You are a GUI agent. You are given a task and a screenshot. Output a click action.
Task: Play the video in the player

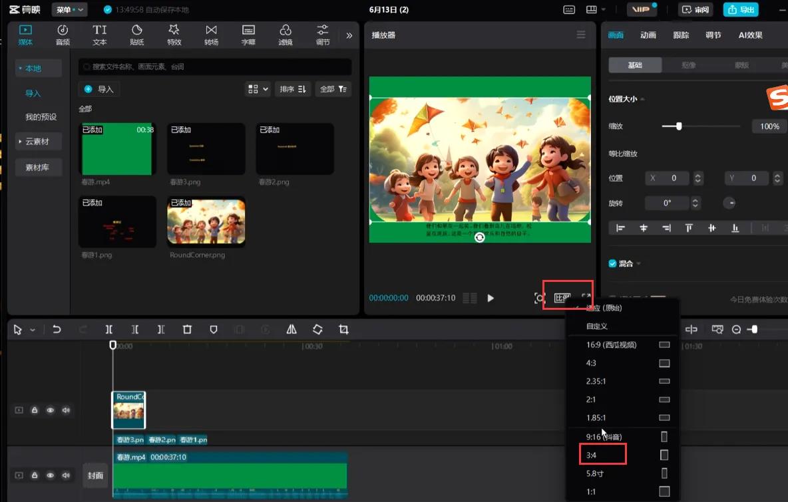(491, 298)
